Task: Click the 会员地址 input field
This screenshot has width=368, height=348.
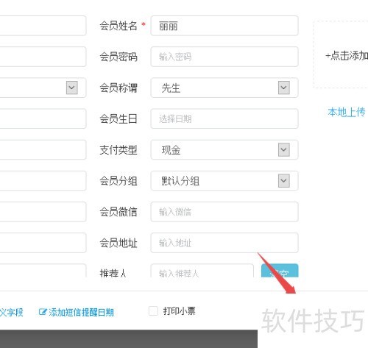Action: tap(224, 243)
